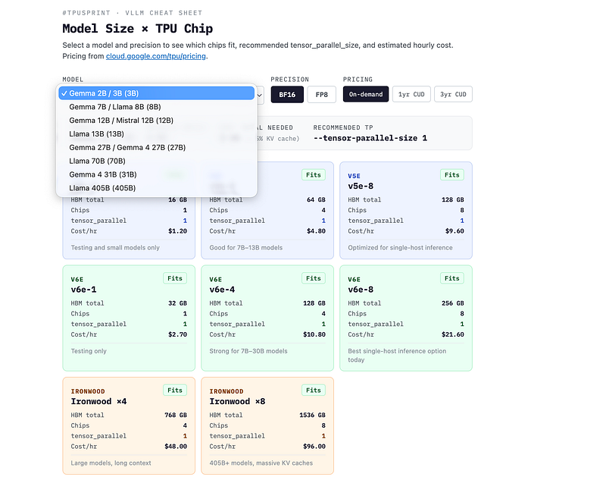Click the --tensor-parallel-size 1 value

tap(370, 138)
